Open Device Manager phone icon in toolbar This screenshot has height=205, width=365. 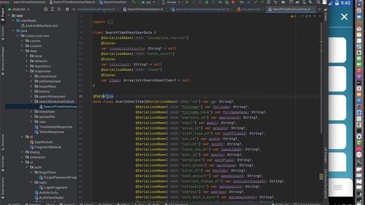tap(304, 2)
